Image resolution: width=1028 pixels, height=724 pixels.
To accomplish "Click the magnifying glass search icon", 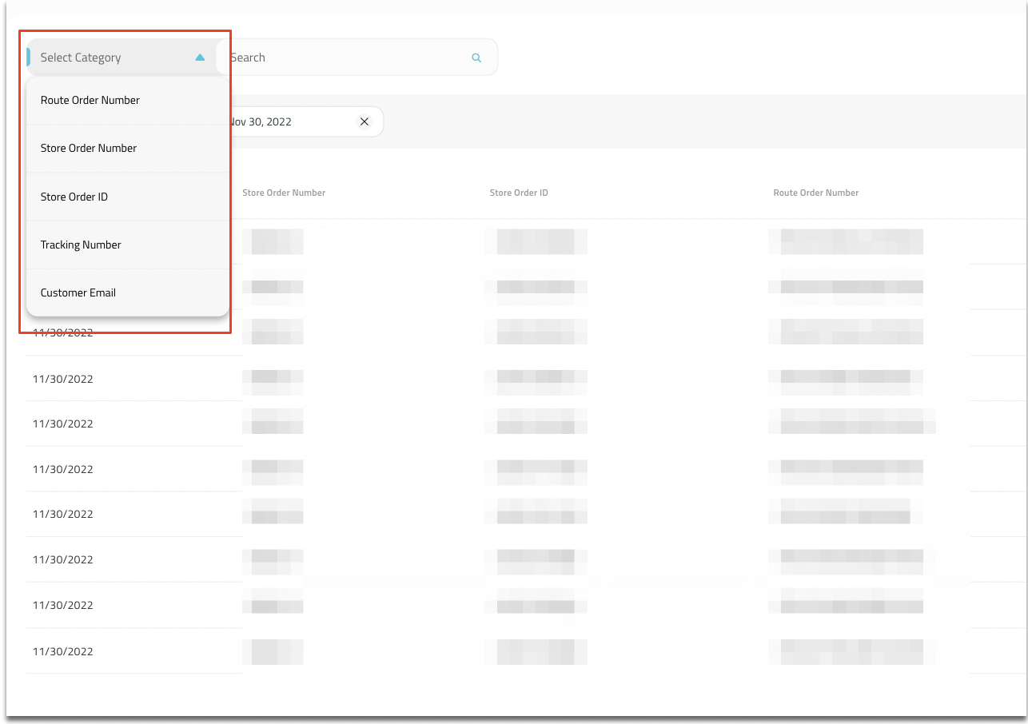I will 476,58.
